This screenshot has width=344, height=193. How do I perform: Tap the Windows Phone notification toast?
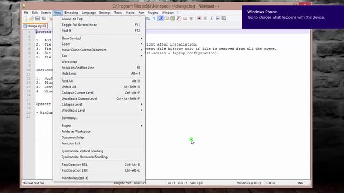(293, 17)
